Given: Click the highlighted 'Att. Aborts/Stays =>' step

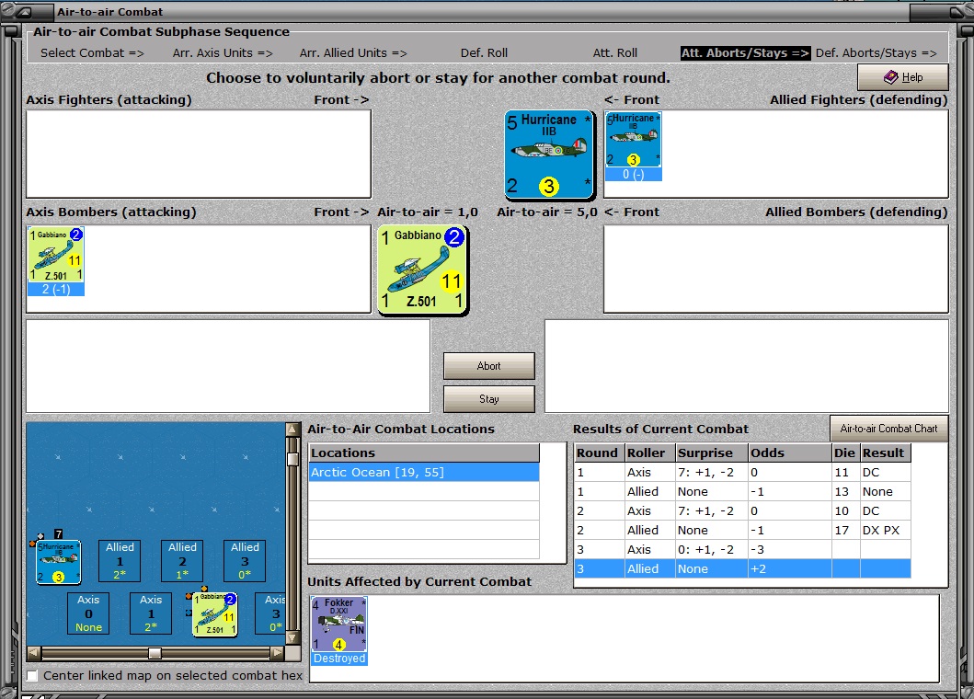Looking at the screenshot, I should 745,52.
